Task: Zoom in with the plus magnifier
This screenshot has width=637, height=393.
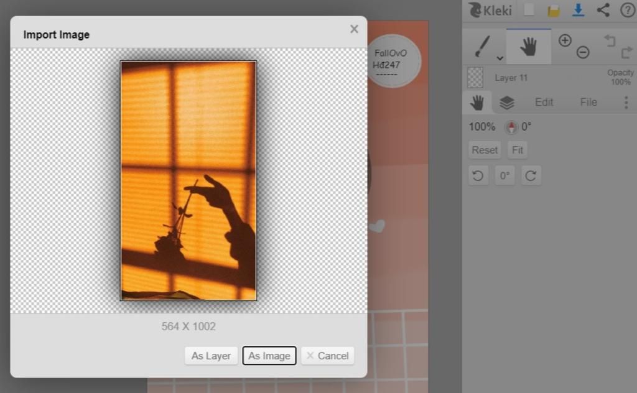Action: point(565,40)
